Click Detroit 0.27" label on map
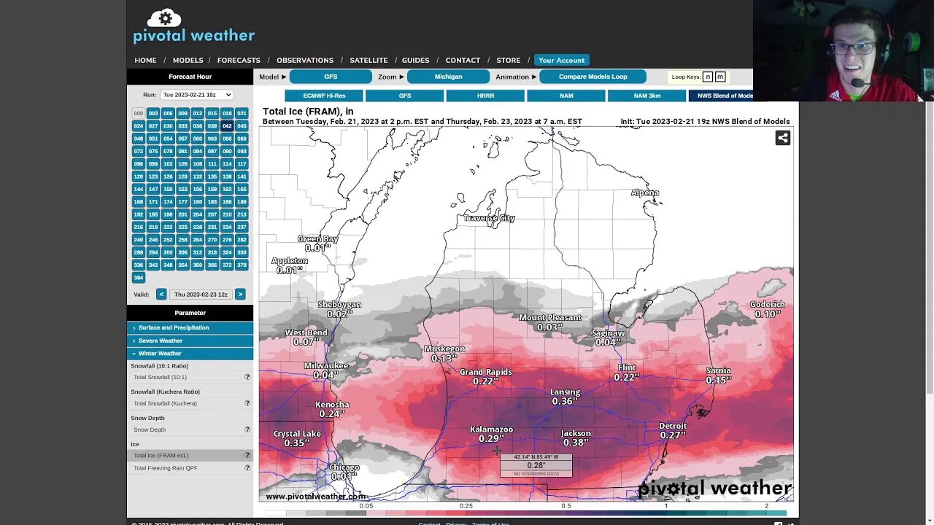This screenshot has height=525, width=934. tap(673, 430)
